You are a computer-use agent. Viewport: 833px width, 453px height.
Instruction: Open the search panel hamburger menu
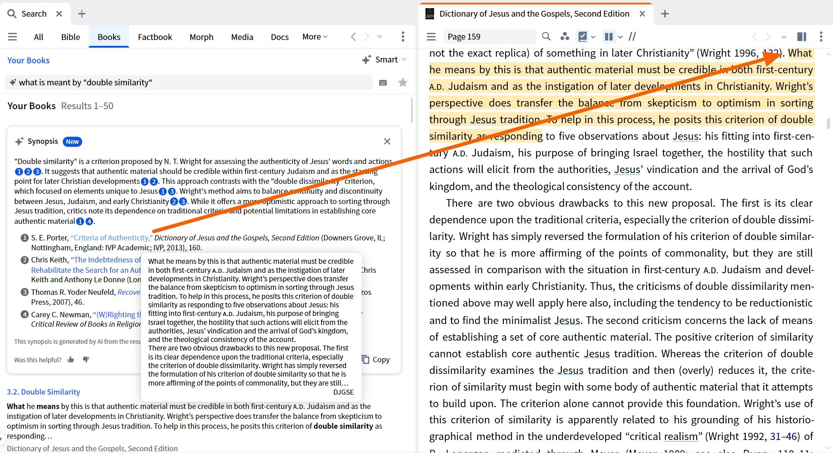point(12,37)
